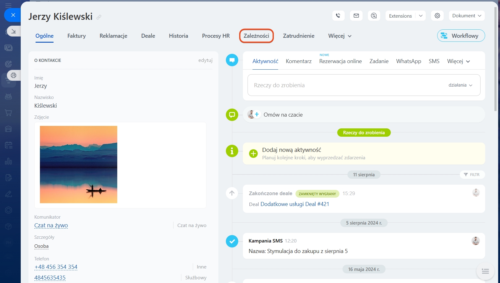The width and height of the screenshot is (500, 283).
Task: Click the print icon on left edge
Action: pos(14,75)
